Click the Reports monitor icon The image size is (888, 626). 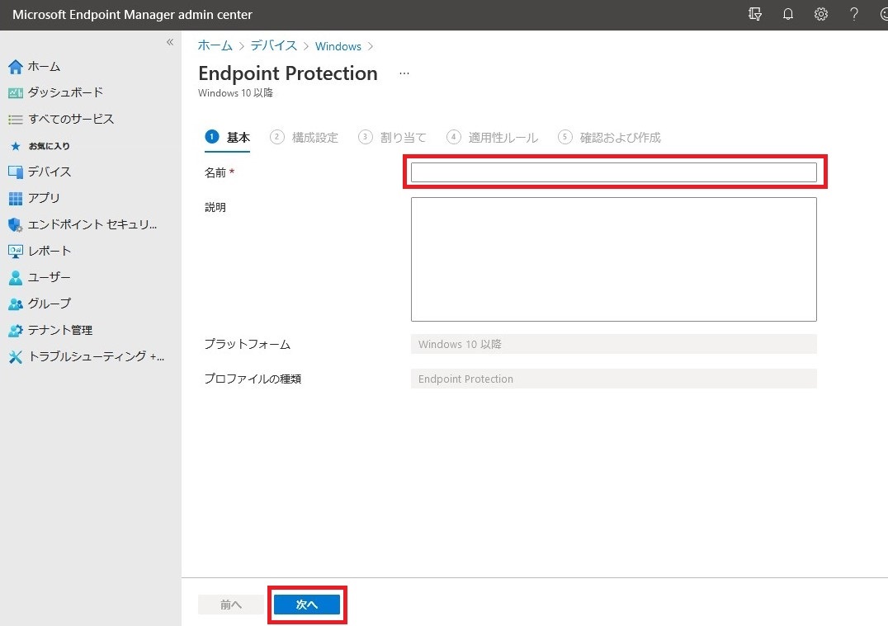(x=16, y=252)
